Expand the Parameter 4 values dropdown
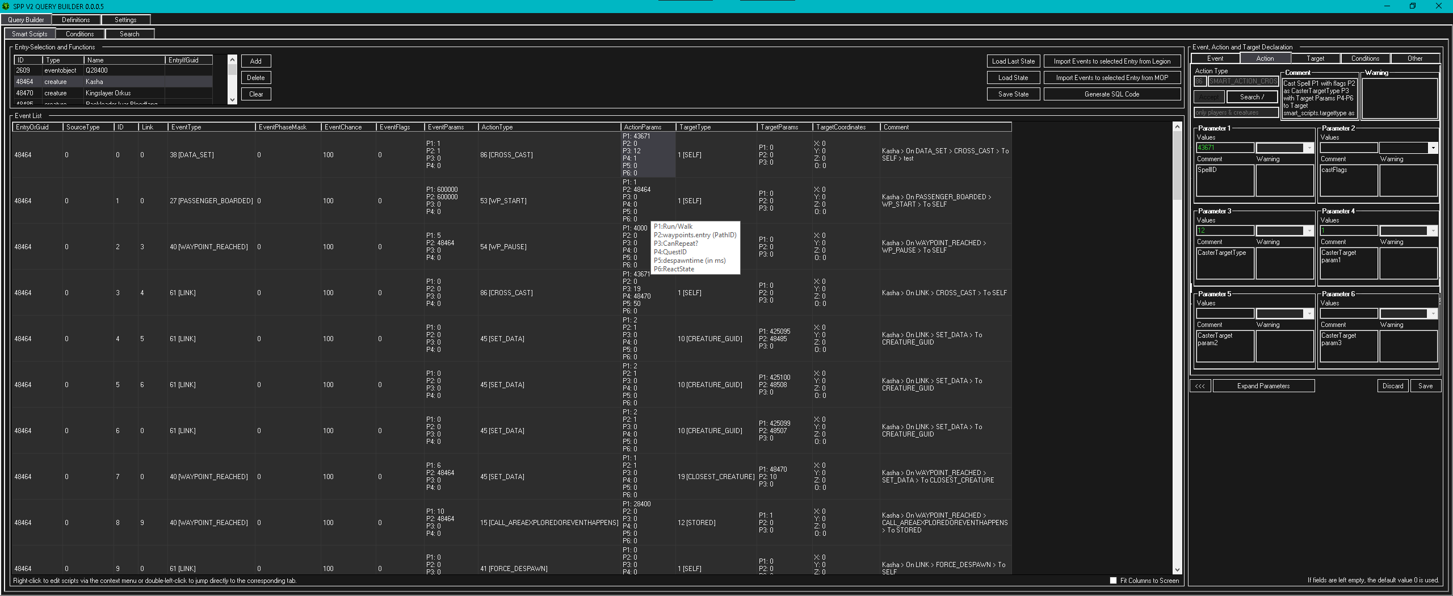1453x596 pixels. click(1433, 231)
